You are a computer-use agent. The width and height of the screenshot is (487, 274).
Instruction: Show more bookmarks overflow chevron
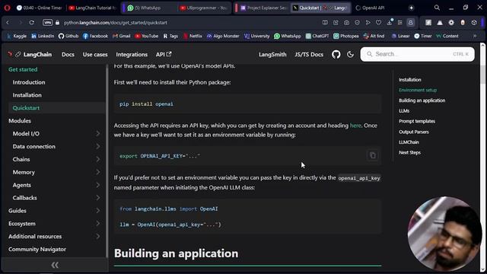point(475,36)
